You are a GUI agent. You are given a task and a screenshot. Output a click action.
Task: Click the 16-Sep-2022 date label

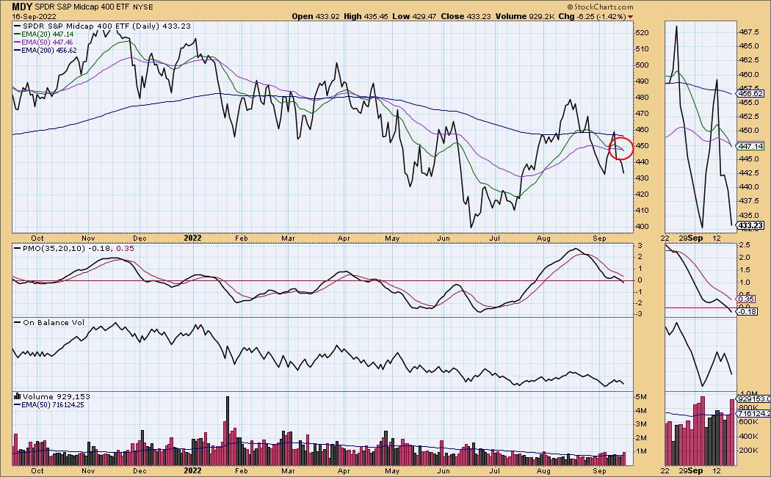tap(32, 16)
